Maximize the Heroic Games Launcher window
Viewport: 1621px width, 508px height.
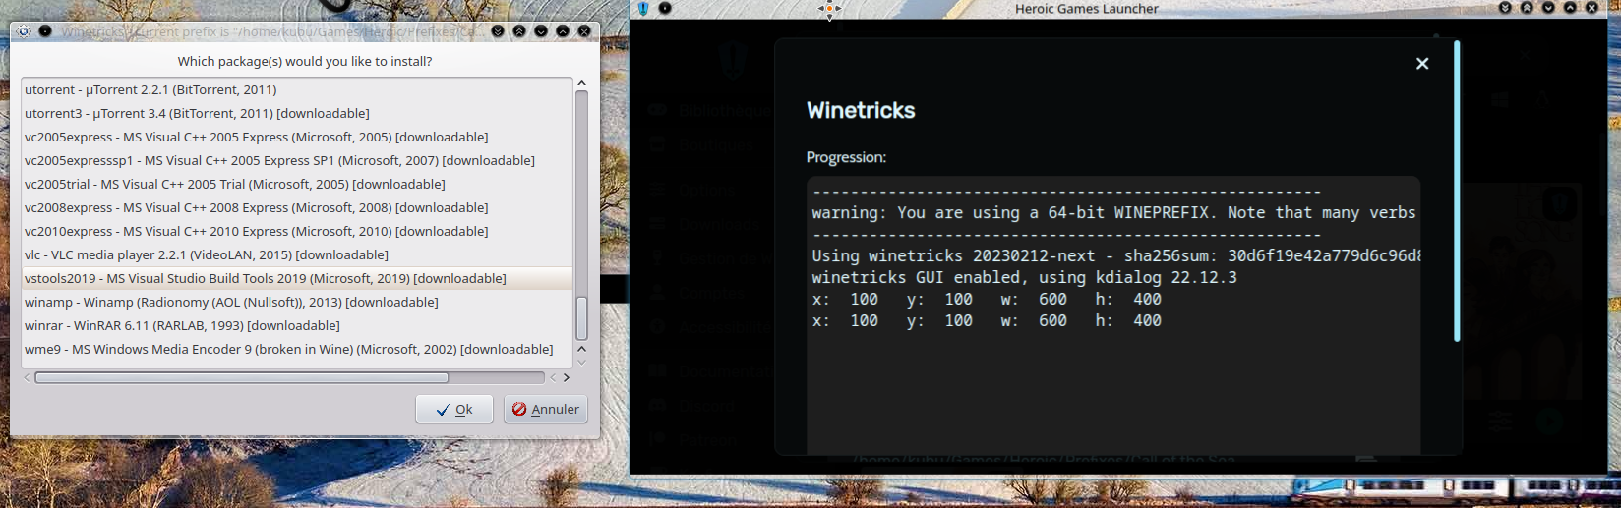(x=1570, y=8)
